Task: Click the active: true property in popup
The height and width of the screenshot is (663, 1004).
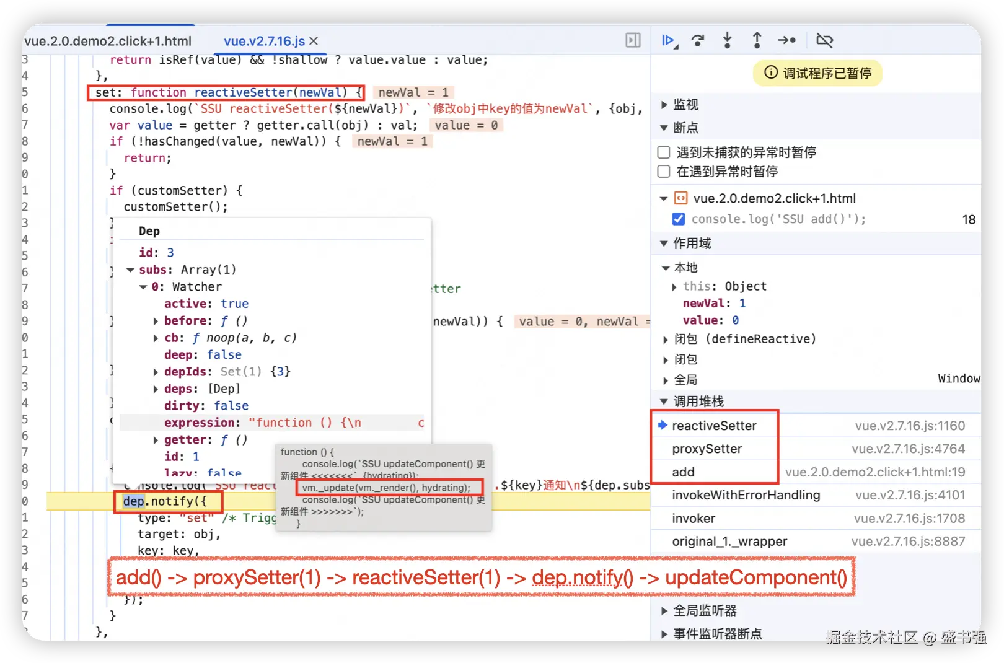Action: pos(206,304)
